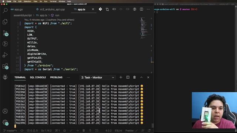
Task: Click the notifications bell in status bar
Action: pyautogui.click(x=149, y=130)
